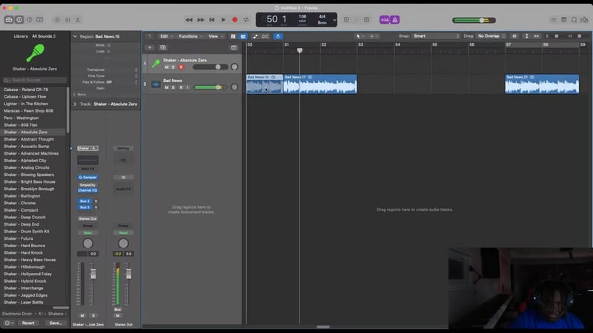Toggle the Show Automation button
593x333 pixels.
click(255, 36)
